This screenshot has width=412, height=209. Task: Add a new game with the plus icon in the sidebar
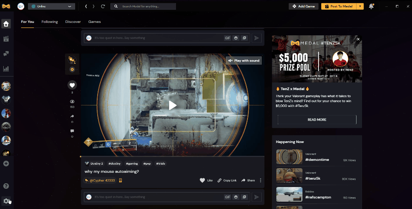(x=6, y=164)
